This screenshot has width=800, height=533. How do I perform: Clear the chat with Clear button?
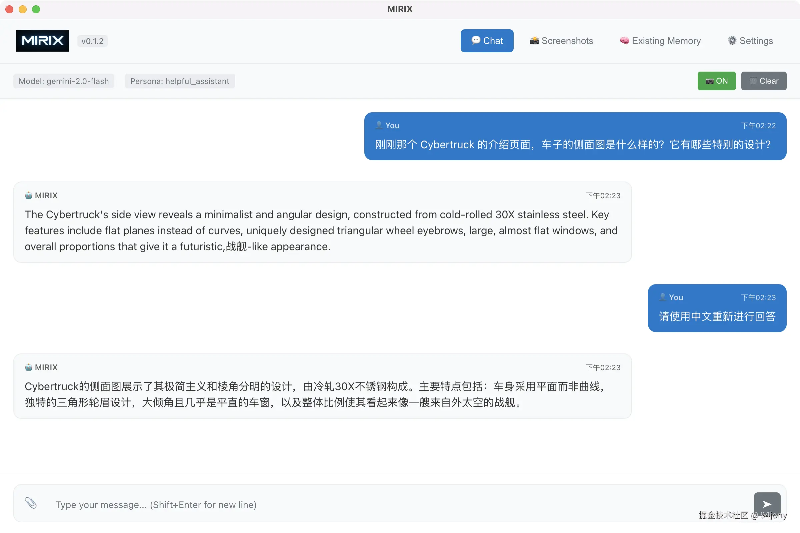pyautogui.click(x=764, y=81)
